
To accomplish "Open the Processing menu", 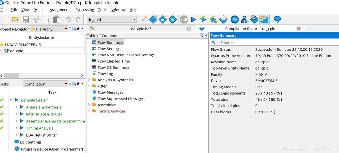I will [x=85, y=9].
